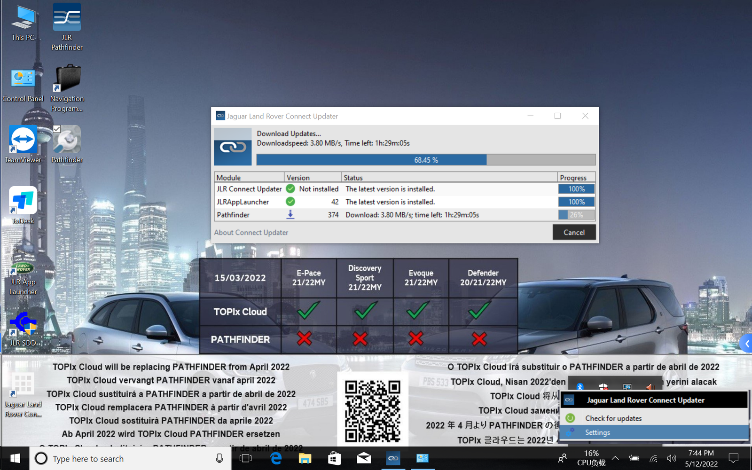
Task: Open the JLR App Launcher shortcut
Action: (x=23, y=277)
